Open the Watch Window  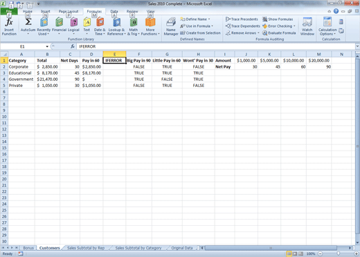click(x=307, y=27)
